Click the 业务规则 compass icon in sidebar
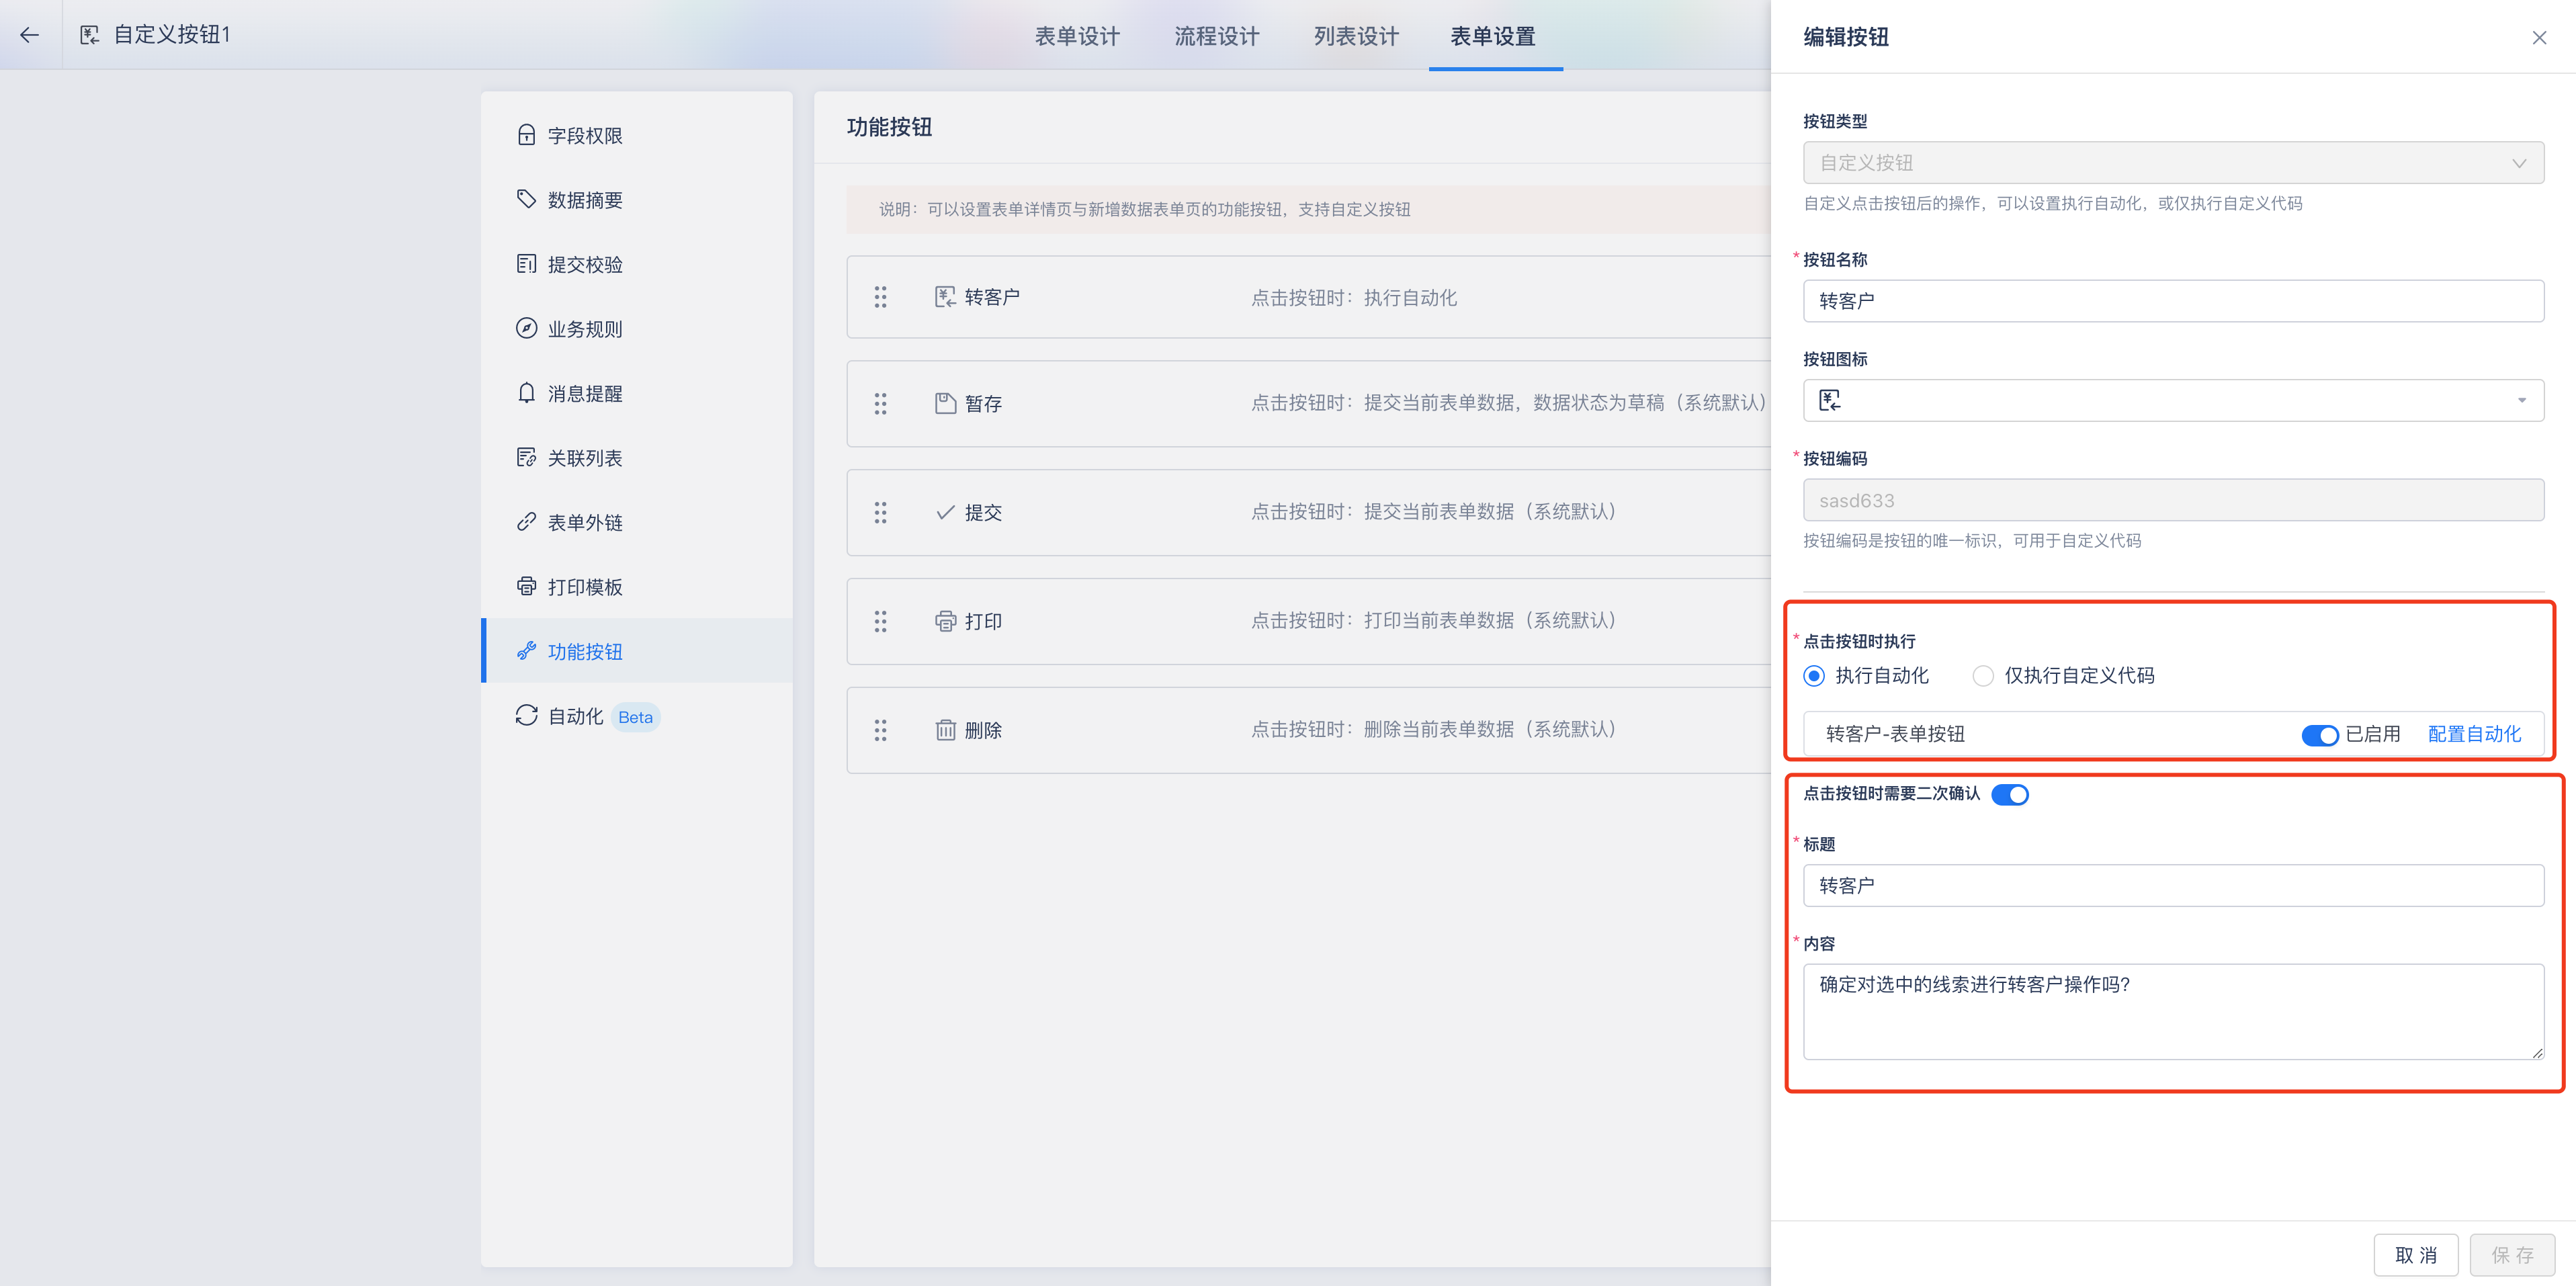Viewport: 2576px width, 1286px height. click(526, 328)
